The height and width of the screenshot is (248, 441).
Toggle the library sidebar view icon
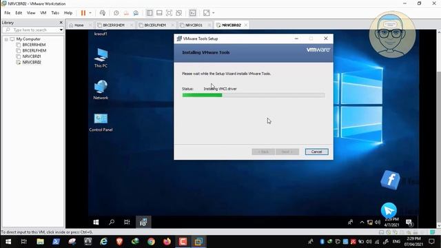[150, 13]
